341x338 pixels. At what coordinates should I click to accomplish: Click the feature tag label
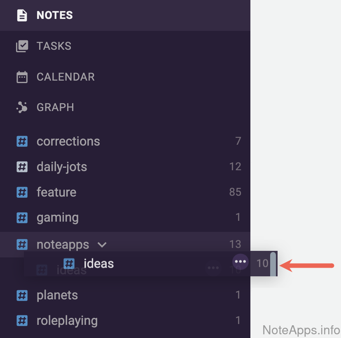coord(56,192)
